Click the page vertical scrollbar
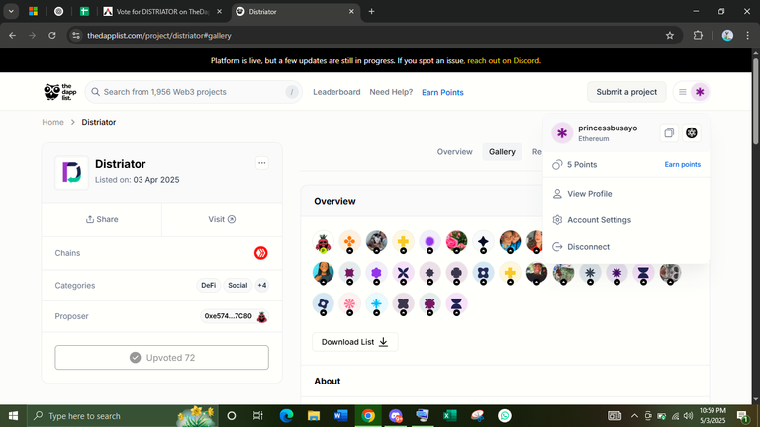Image resolution: width=760 pixels, height=427 pixels. tap(756, 102)
